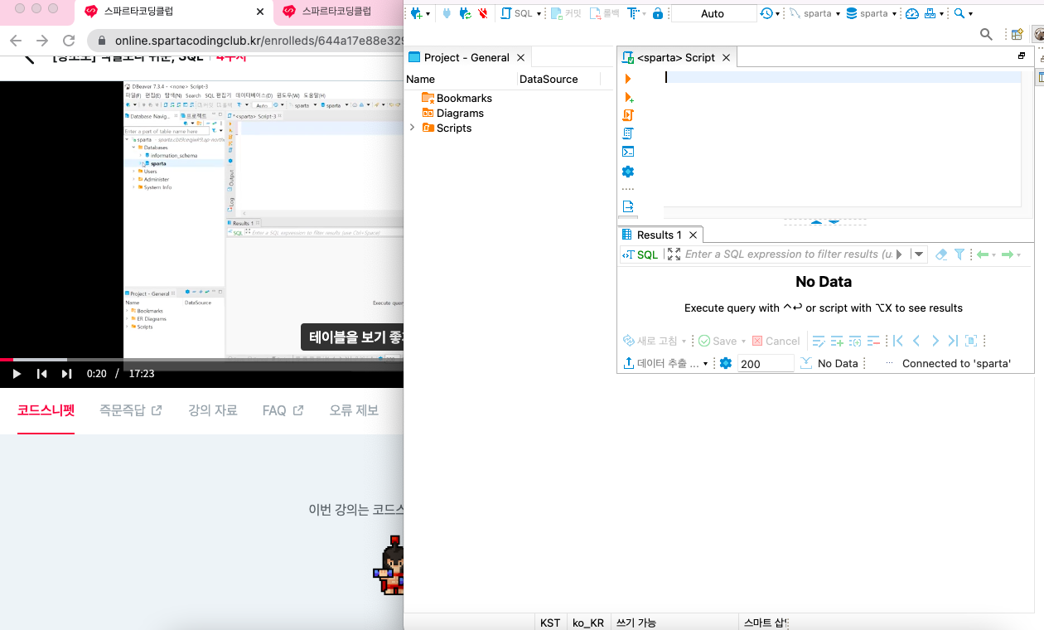Click the network diagram toolbar icon
The height and width of the screenshot is (630, 1044).
(x=930, y=13)
